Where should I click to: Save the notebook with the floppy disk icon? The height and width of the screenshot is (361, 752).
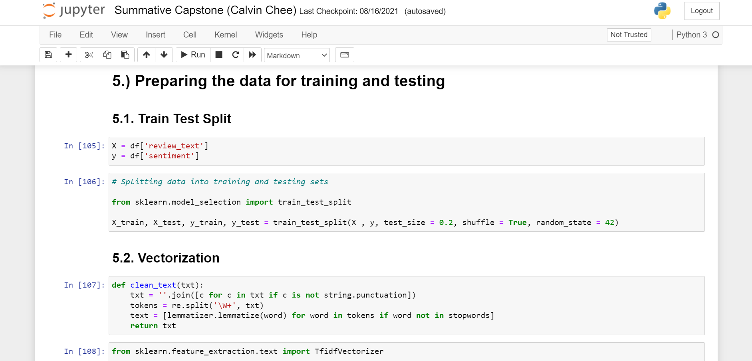coord(48,55)
